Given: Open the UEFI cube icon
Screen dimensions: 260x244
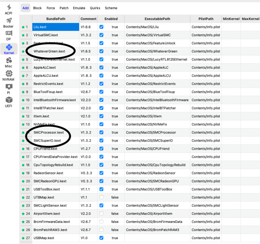Looking at the screenshot, I should 9,100.
